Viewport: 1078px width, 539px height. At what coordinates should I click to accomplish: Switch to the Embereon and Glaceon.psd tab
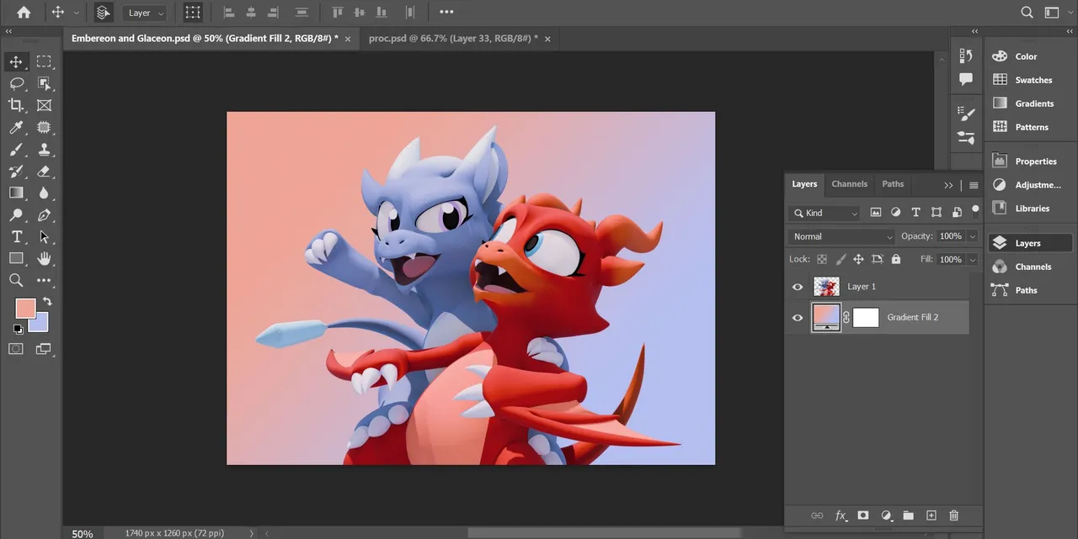point(205,39)
